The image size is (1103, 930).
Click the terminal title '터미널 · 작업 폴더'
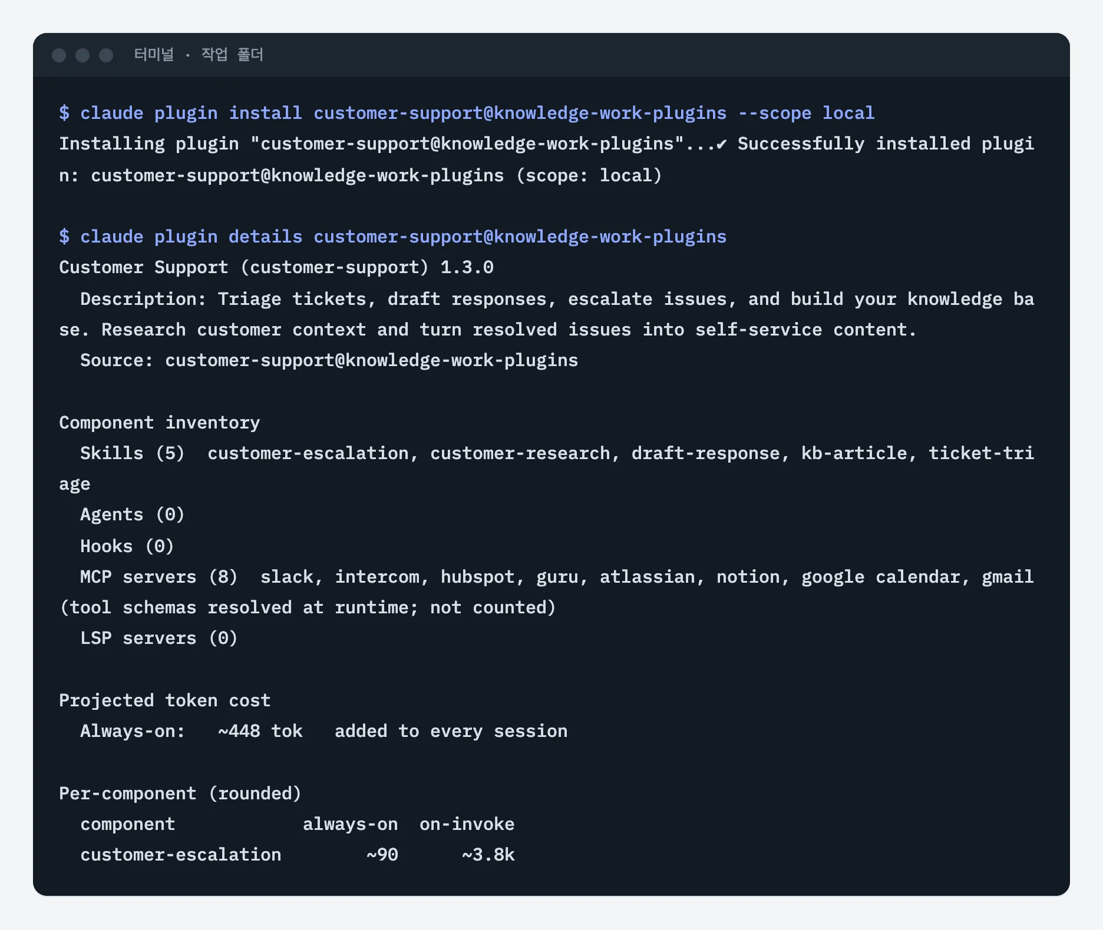(199, 55)
